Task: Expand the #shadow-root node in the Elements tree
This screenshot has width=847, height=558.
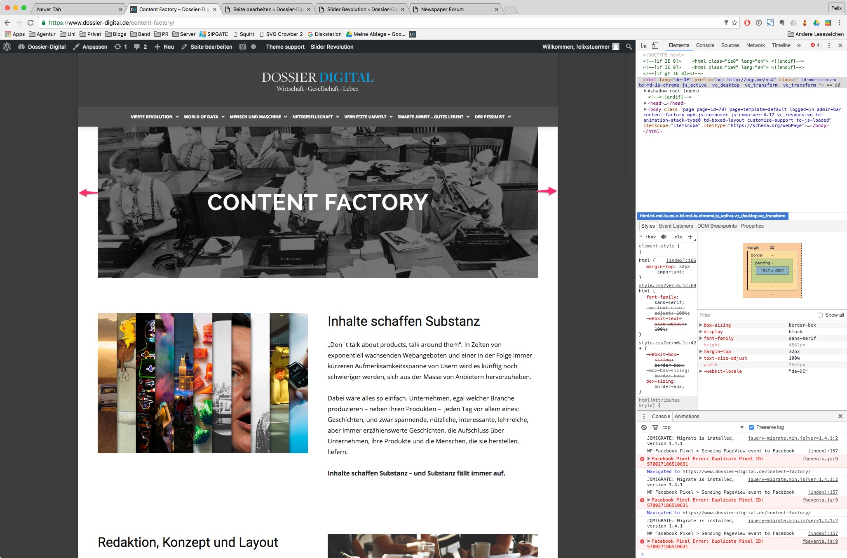Action: 645,91
